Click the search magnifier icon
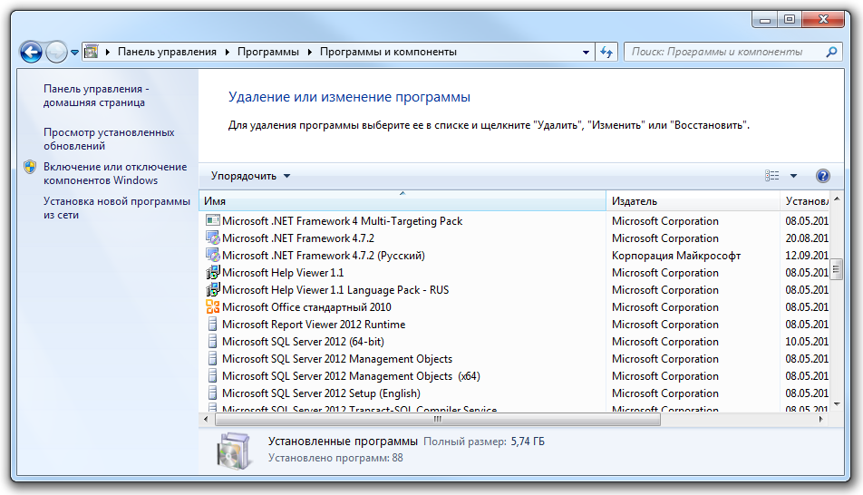Screen dimensions: 863x495 (x=831, y=52)
